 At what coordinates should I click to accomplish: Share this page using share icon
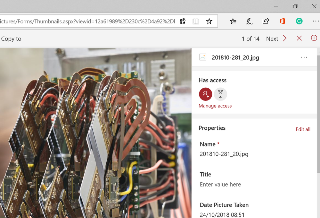[x=266, y=21]
